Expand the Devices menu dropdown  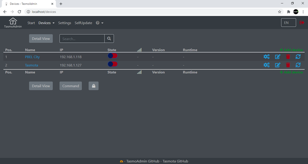pos(46,23)
